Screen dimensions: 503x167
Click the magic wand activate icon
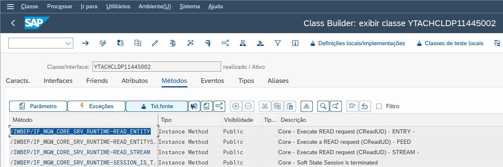190,43
